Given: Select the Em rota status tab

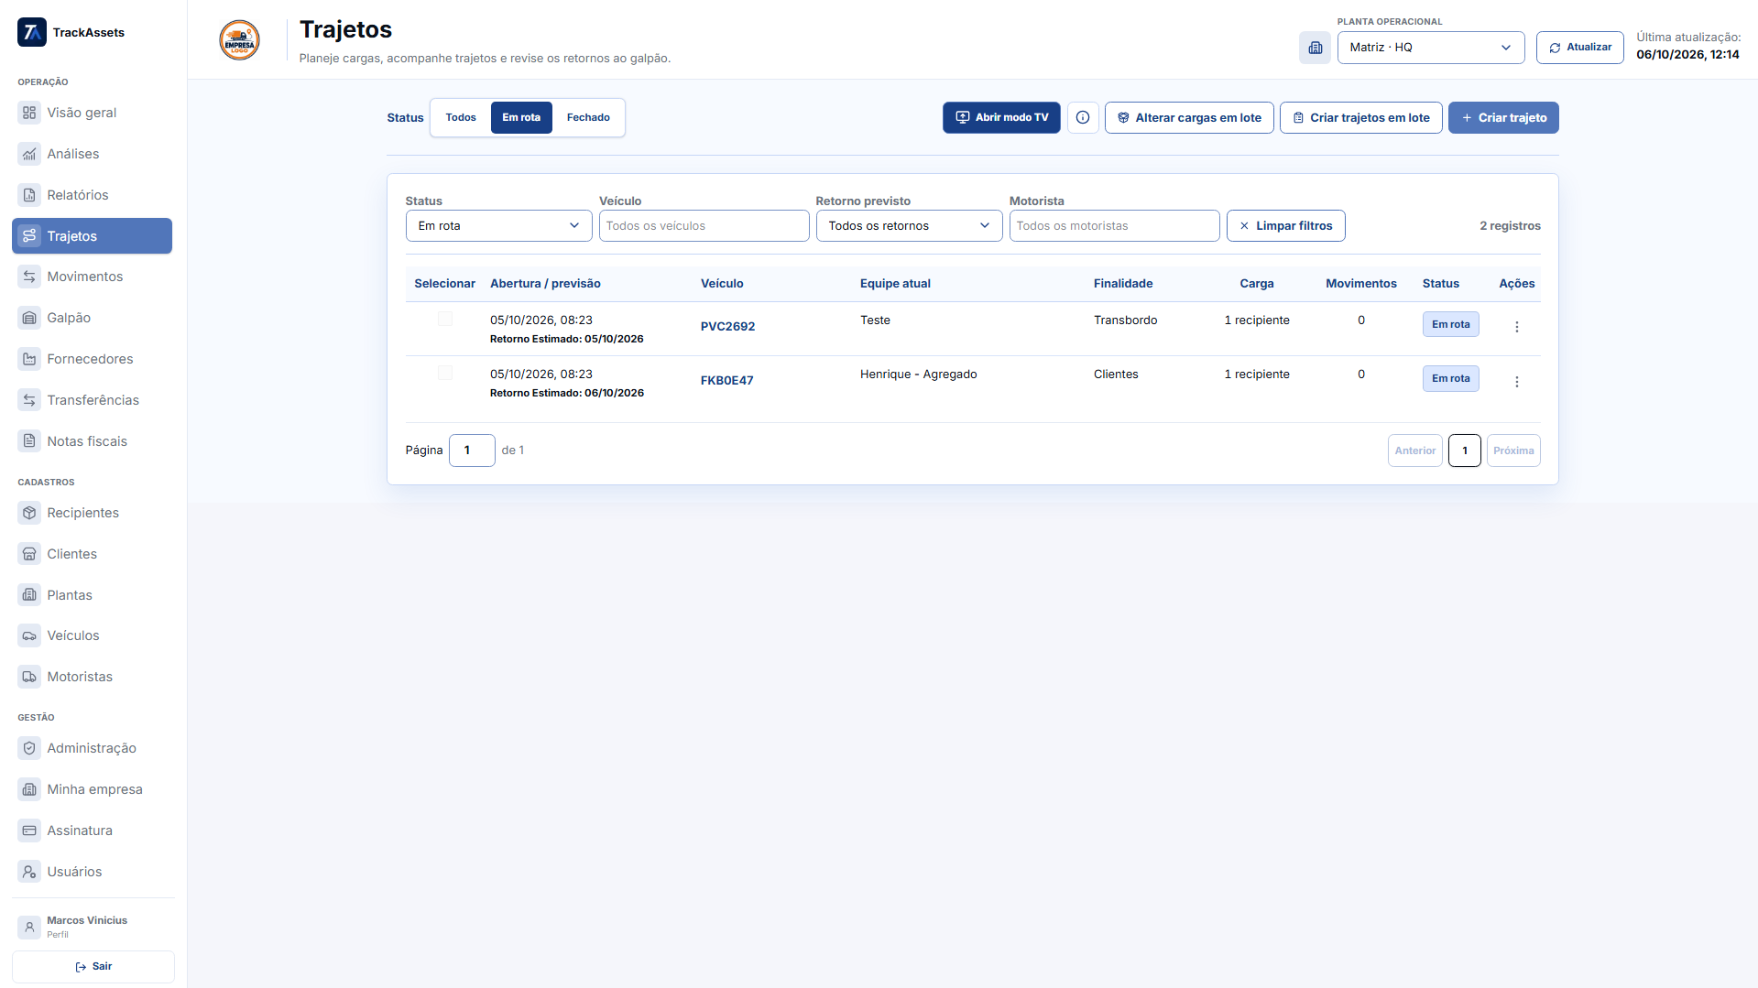Looking at the screenshot, I should (521, 117).
